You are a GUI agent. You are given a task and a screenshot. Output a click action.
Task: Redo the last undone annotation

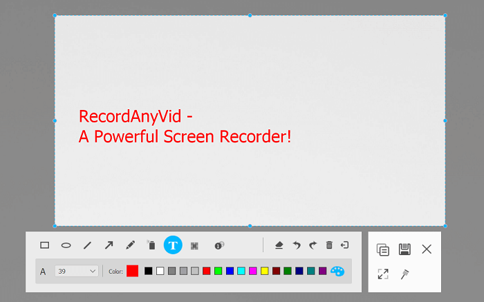click(x=313, y=245)
